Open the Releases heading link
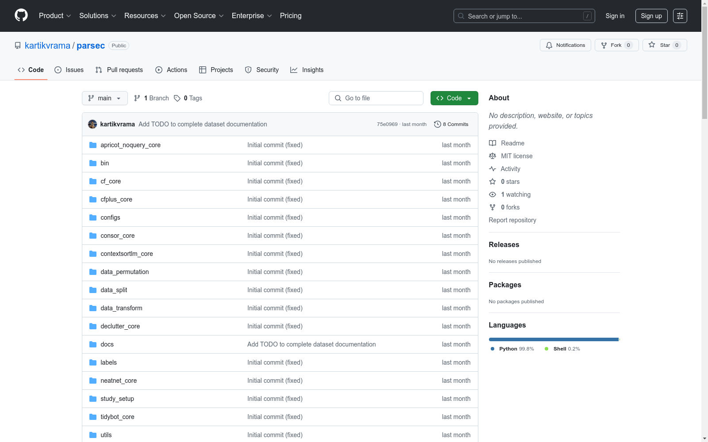The image size is (708, 442). (x=504, y=244)
